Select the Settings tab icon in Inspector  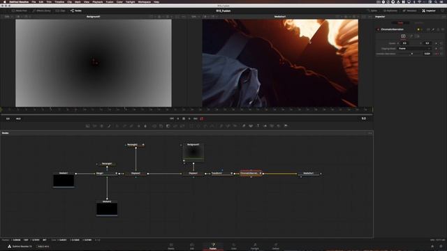click(417, 36)
